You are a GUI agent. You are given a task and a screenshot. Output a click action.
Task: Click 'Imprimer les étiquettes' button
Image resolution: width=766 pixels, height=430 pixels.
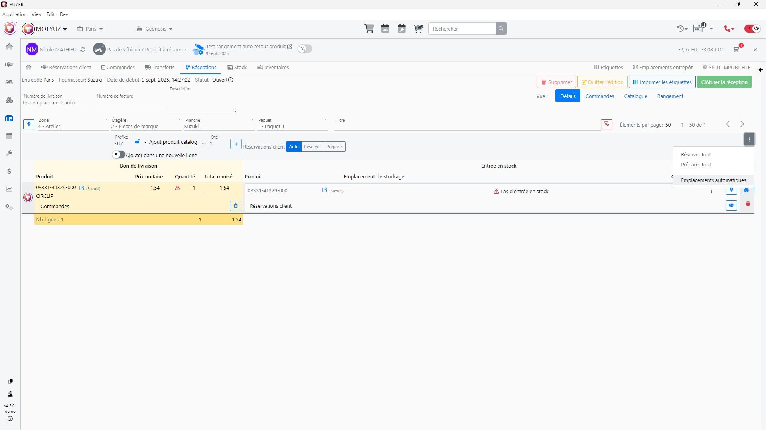click(662, 82)
